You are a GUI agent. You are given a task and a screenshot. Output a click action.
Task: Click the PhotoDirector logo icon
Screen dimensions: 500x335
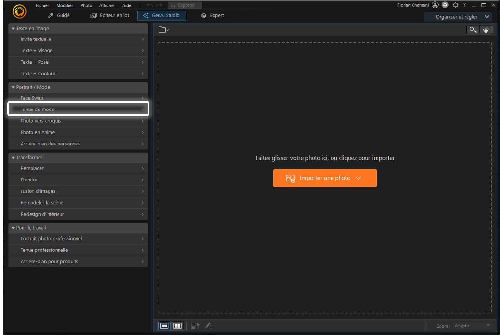coord(19,12)
